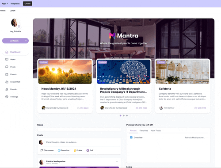Click the Facilities tag on sunflower card
This screenshot has width=221, height=168.
point(44,62)
